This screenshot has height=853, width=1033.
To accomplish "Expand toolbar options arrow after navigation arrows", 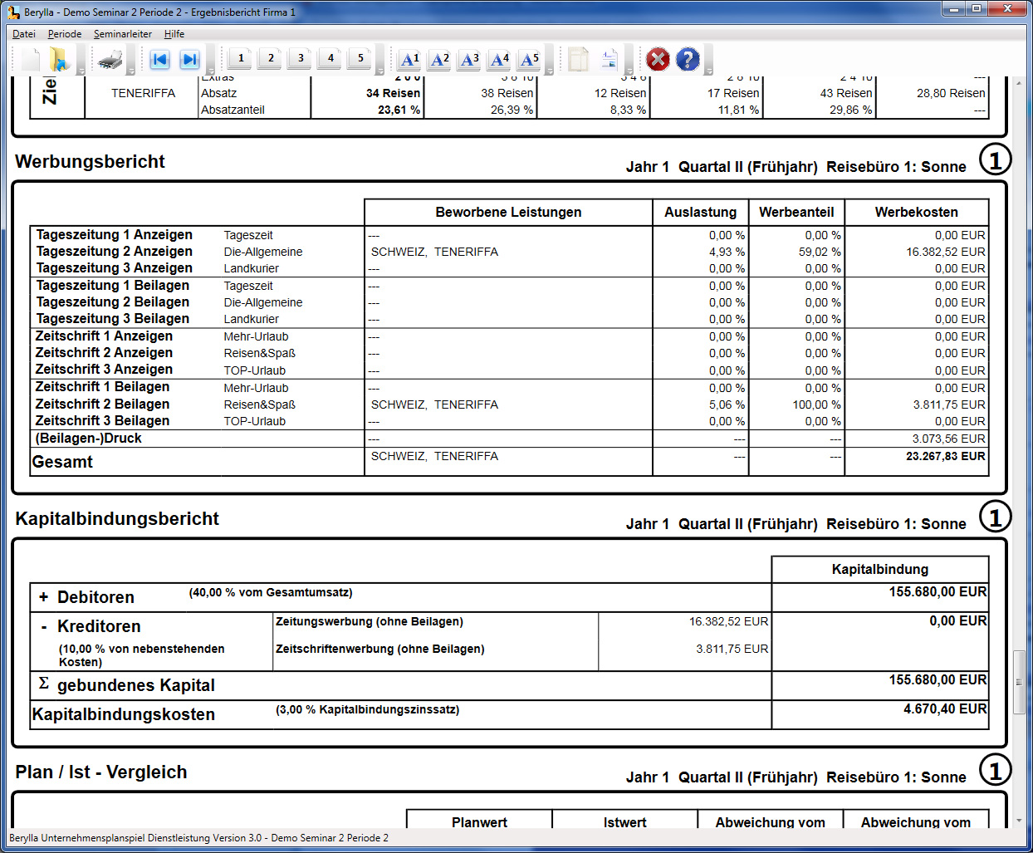I will (x=210, y=71).
